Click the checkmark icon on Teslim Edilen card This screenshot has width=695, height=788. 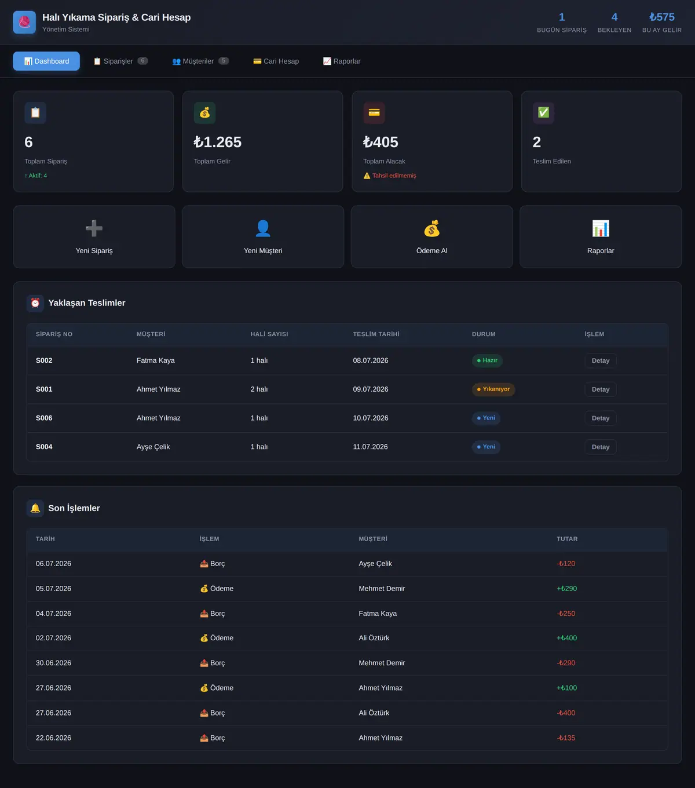543,113
